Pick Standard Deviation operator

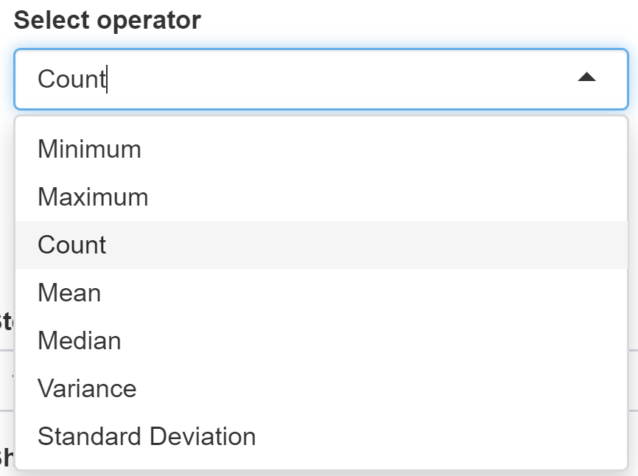pyautogui.click(x=147, y=437)
